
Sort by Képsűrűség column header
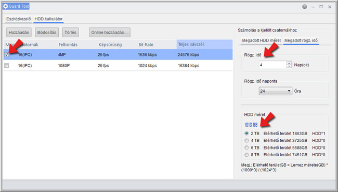pos(110,45)
